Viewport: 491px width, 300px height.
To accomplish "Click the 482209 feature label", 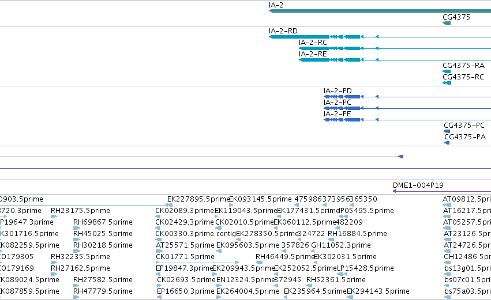I will click(349, 222).
